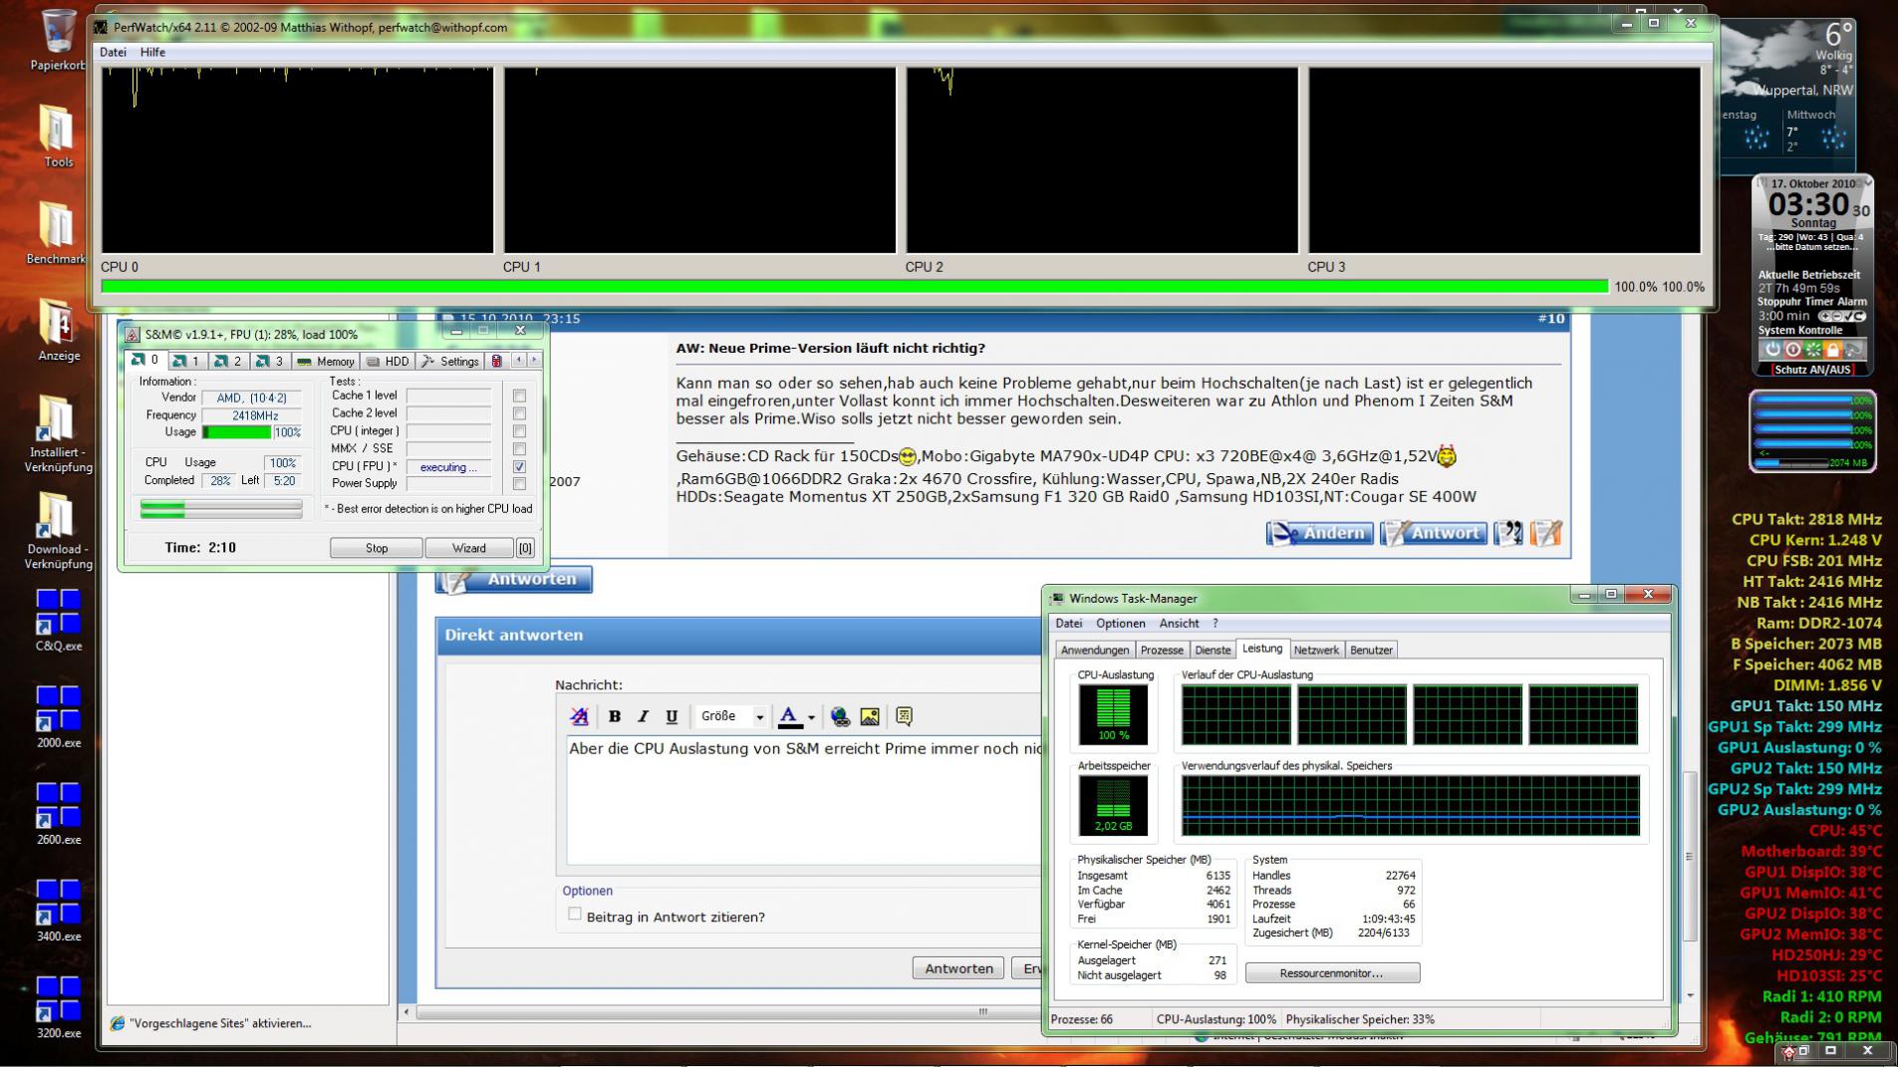The height and width of the screenshot is (1067, 1898).
Task: Launch the 3400.exe desktop shortcut
Action: point(58,910)
